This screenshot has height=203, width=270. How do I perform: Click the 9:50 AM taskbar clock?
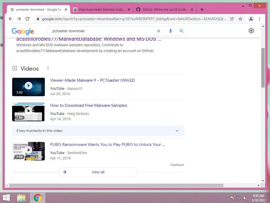tap(258, 198)
